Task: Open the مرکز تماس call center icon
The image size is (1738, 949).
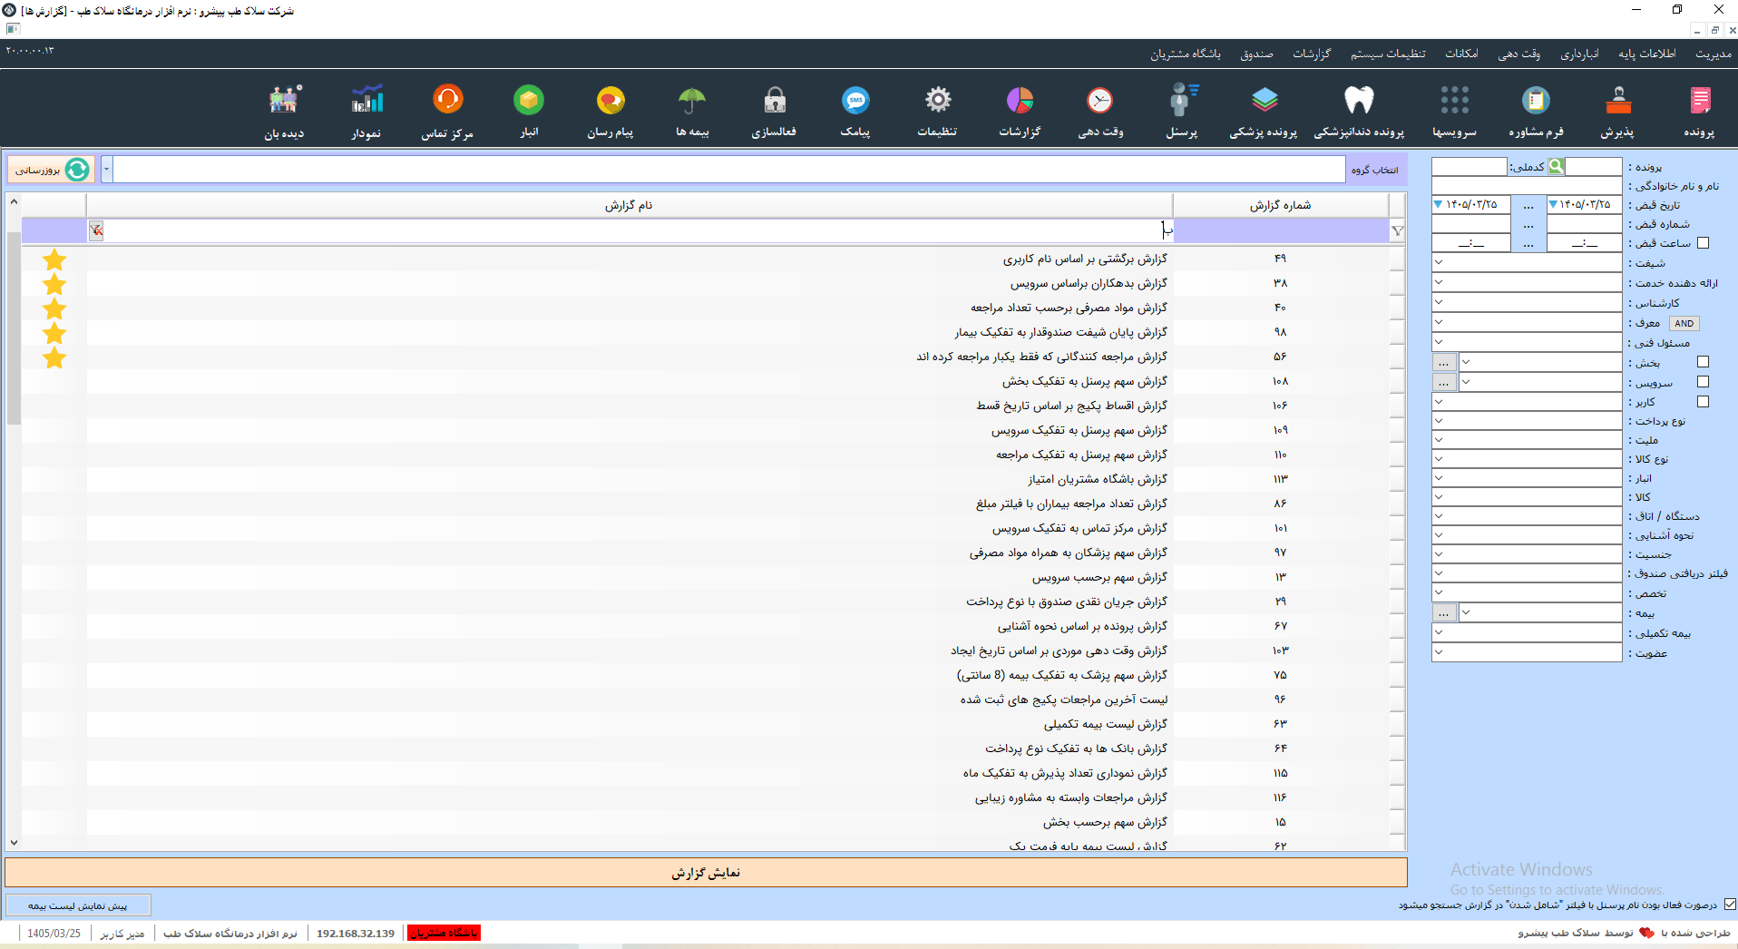Action: coord(448,99)
